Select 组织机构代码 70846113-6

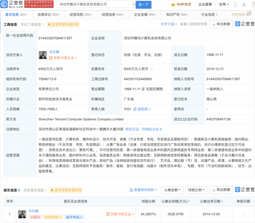47,79
